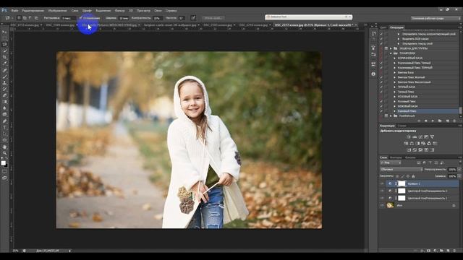Screen dimensions: 463x260
Task: Open the Файл menu
Action: pos(14,10)
